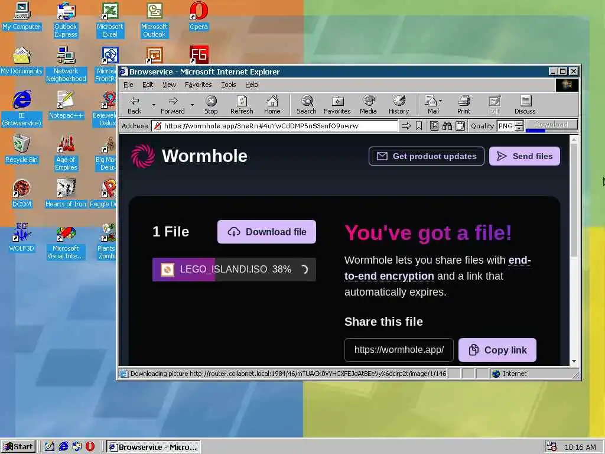Screen dimensions: 605x454
Task: Open the Help menu
Action: 251,85
